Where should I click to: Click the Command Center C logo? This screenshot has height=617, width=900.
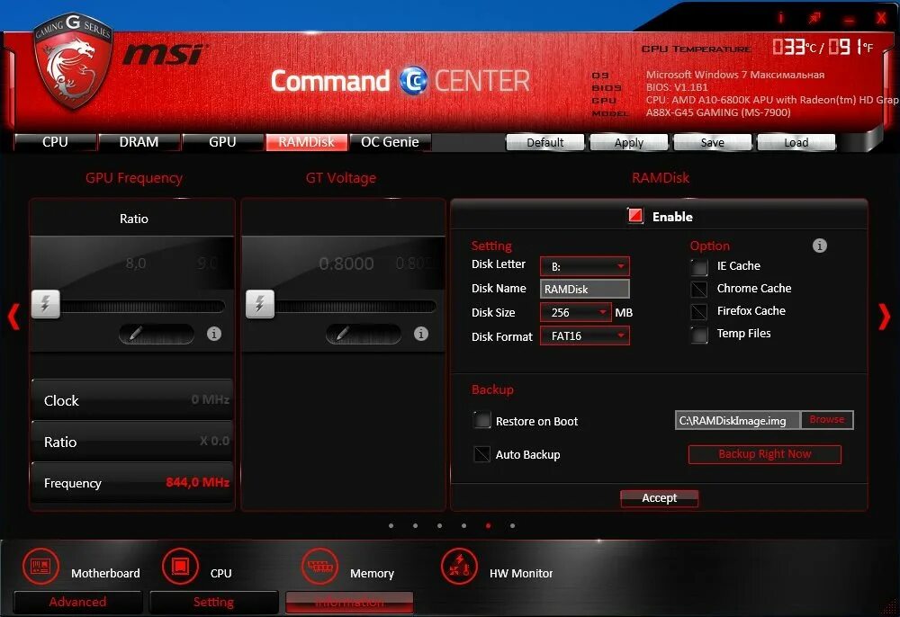click(413, 80)
